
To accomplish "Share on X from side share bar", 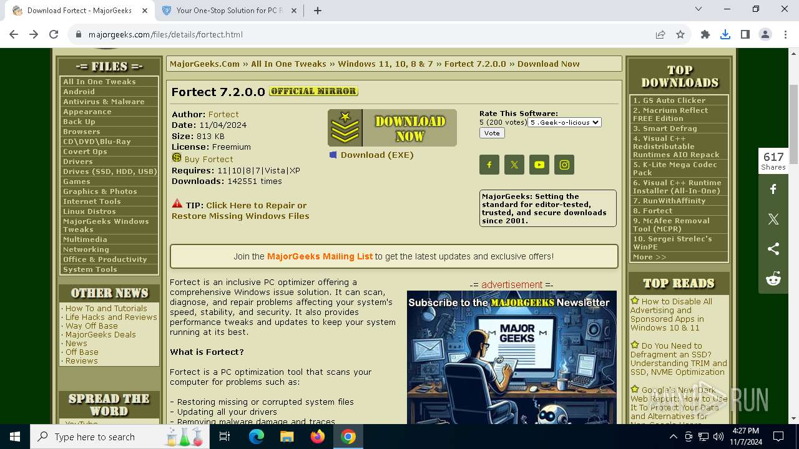I will 773,219.
